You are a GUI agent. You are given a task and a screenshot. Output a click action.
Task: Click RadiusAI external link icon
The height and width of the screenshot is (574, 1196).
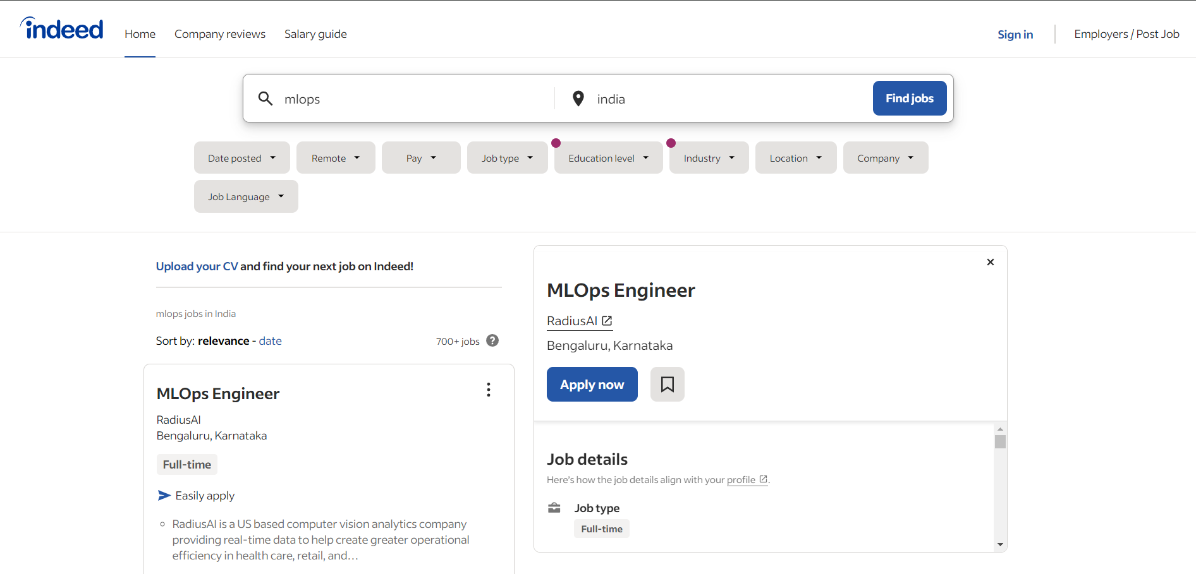[607, 321]
